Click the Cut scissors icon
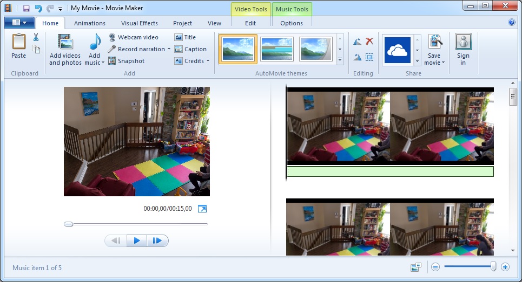 pyautogui.click(x=36, y=37)
